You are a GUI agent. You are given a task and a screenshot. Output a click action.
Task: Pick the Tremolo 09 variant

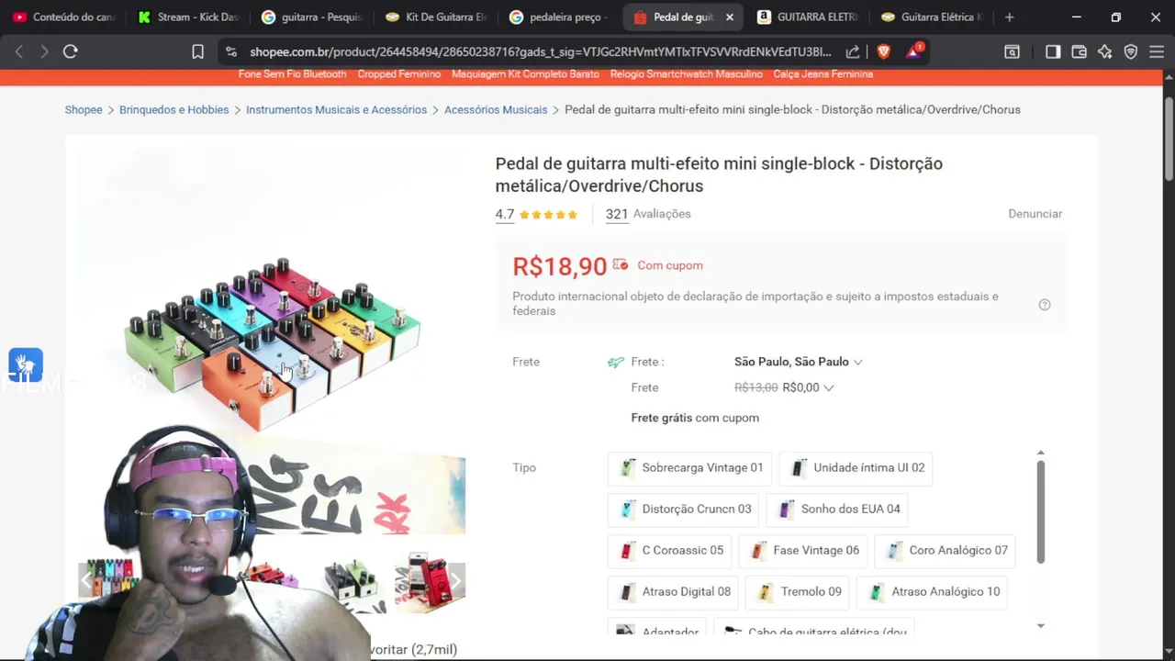point(798,591)
